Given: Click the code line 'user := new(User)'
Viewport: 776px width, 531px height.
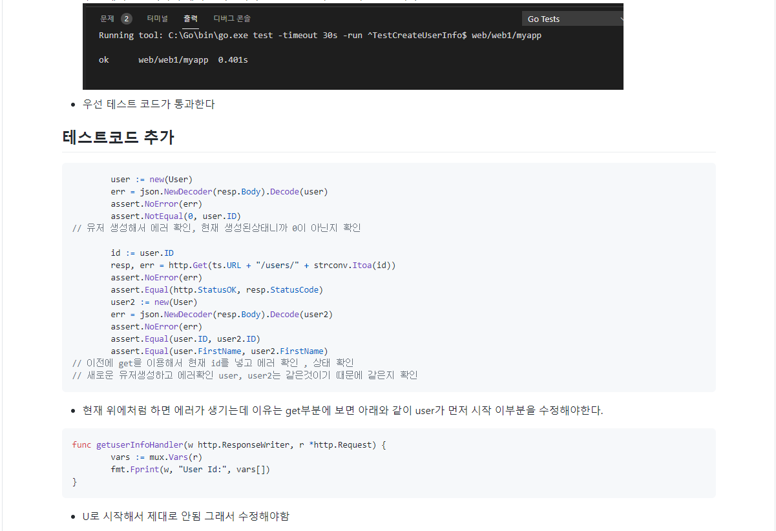Looking at the screenshot, I should click(x=152, y=180).
